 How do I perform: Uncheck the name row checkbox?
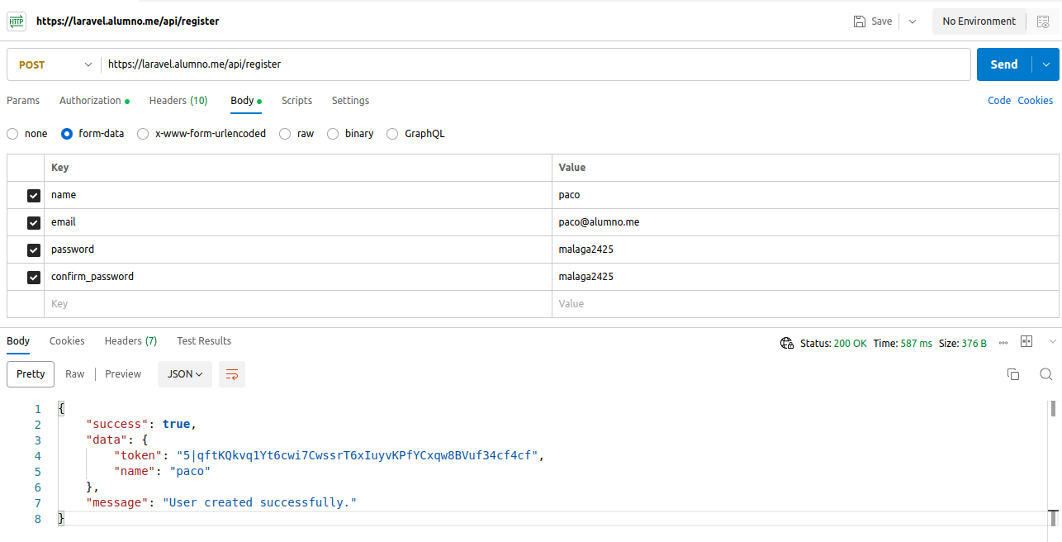point(34,196)
